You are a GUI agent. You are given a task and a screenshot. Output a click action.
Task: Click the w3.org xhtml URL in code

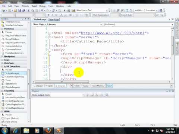point(113,33)
